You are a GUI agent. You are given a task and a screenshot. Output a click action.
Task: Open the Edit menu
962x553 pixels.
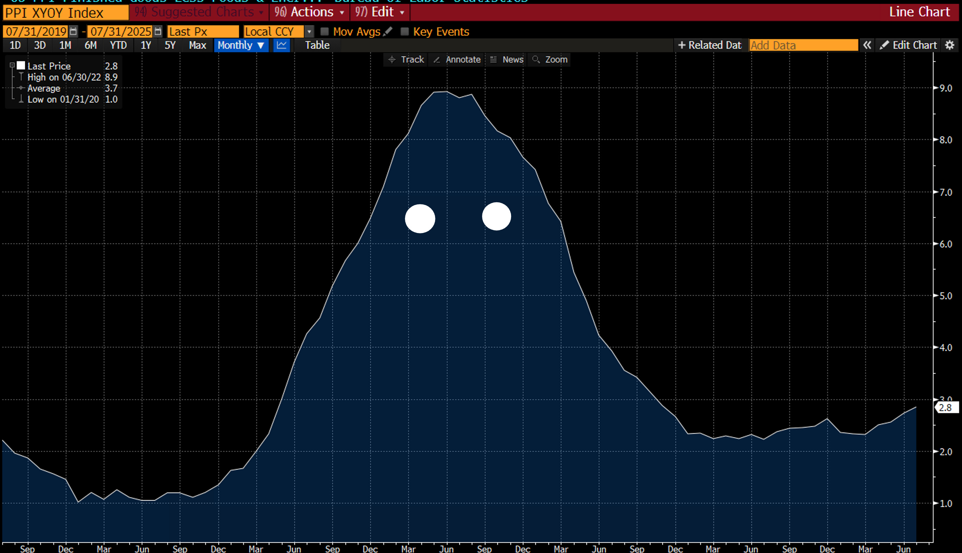click(380, 12)
